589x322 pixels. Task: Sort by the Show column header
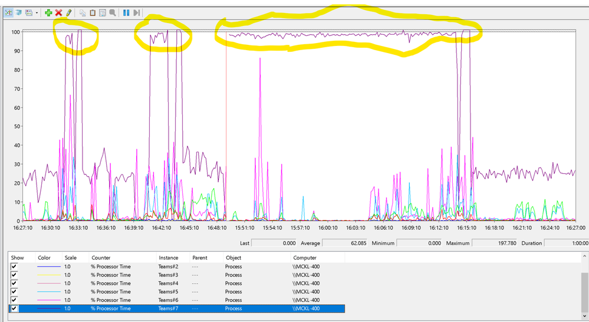(21, 258)
